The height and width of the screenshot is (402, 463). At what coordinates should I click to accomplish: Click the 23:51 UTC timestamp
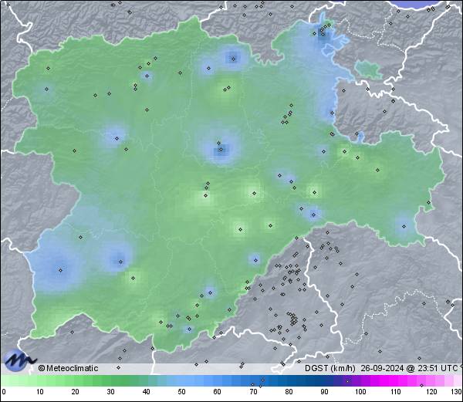(x=437, y=368)
